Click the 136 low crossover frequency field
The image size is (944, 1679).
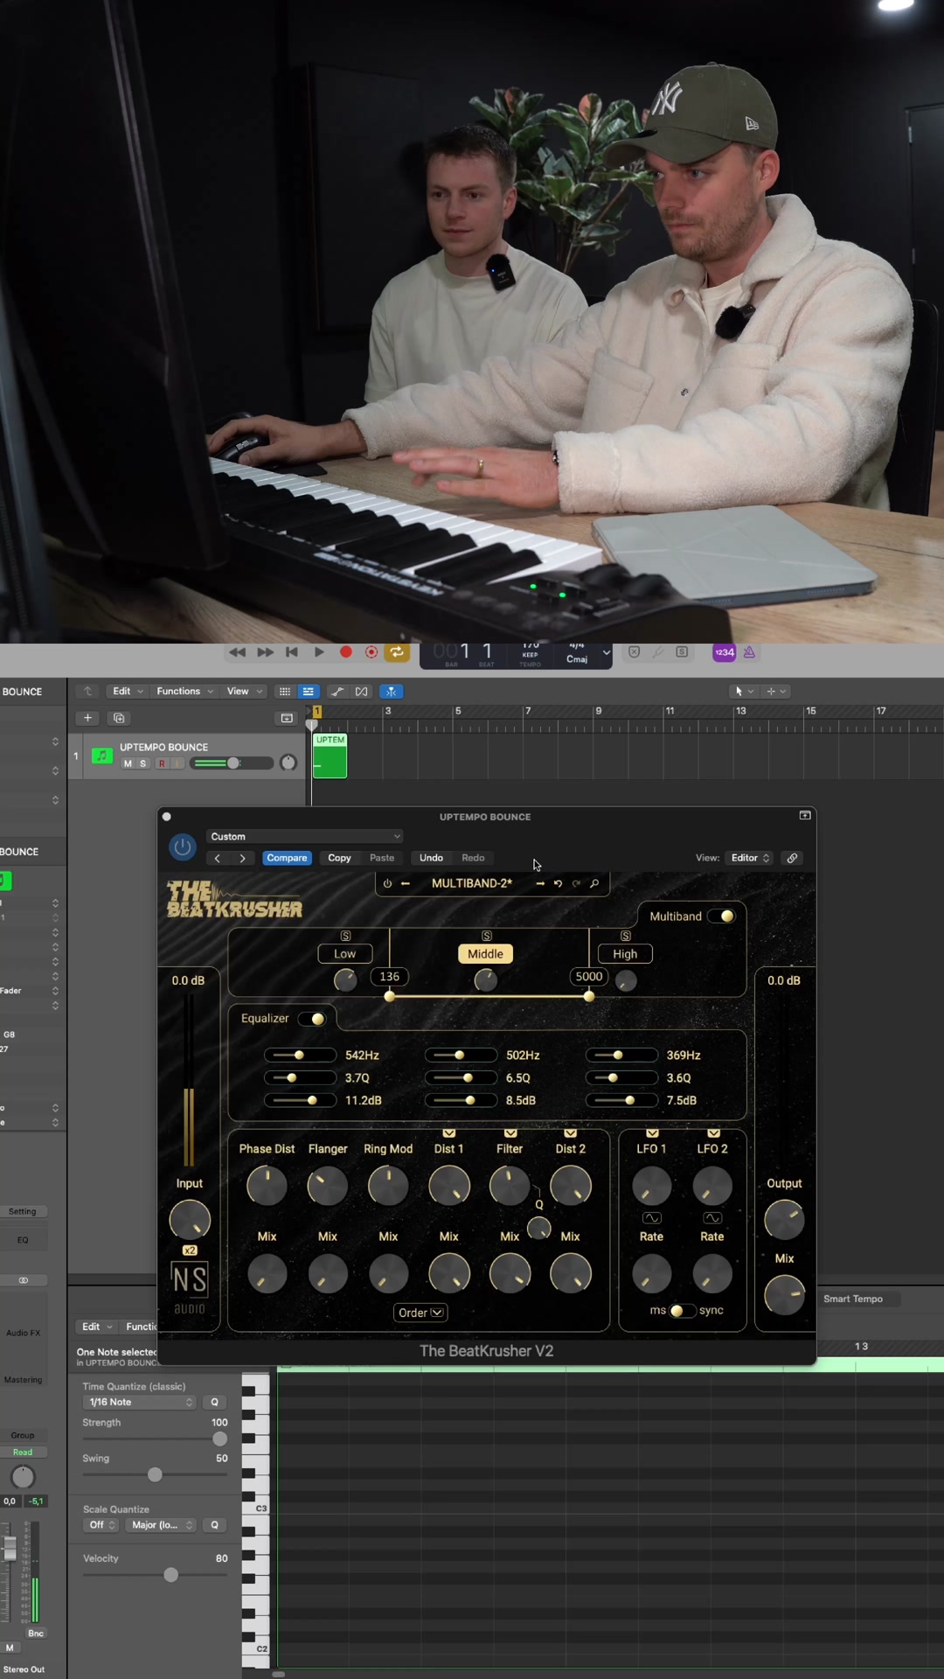[390, 977]
